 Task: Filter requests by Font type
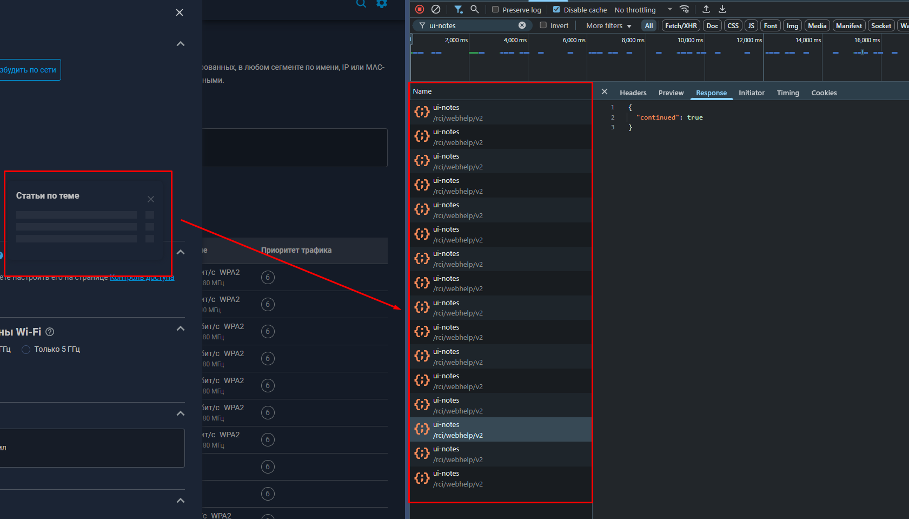[x=771, y=25]
